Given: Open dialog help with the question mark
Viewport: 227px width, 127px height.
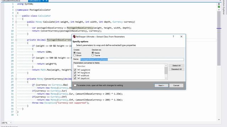Looking at the screenshot, I should coord(173,37).
